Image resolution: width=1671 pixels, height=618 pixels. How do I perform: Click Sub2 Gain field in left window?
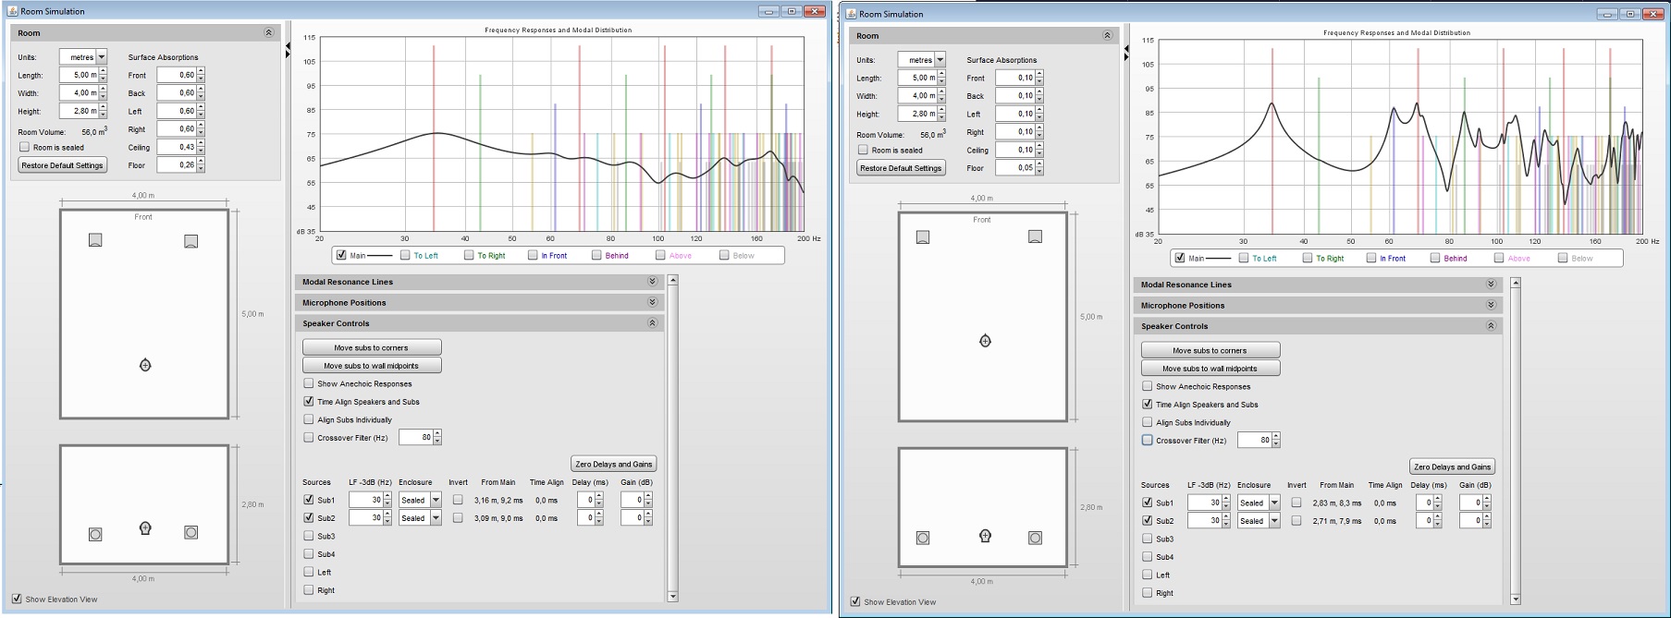(633, 517)
